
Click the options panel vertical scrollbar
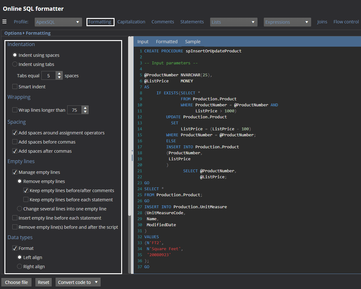[x=129, y=126]
